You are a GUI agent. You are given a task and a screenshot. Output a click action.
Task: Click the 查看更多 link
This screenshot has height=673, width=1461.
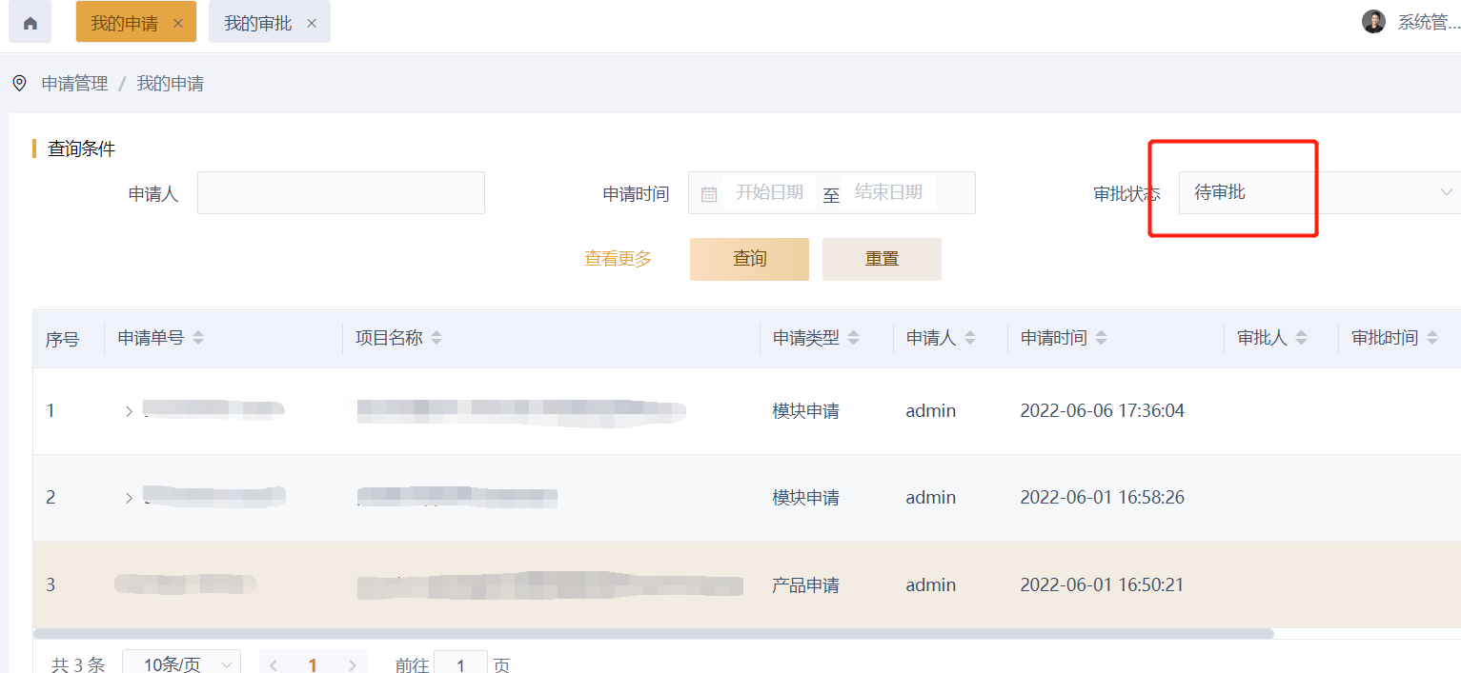pos(618,259)
